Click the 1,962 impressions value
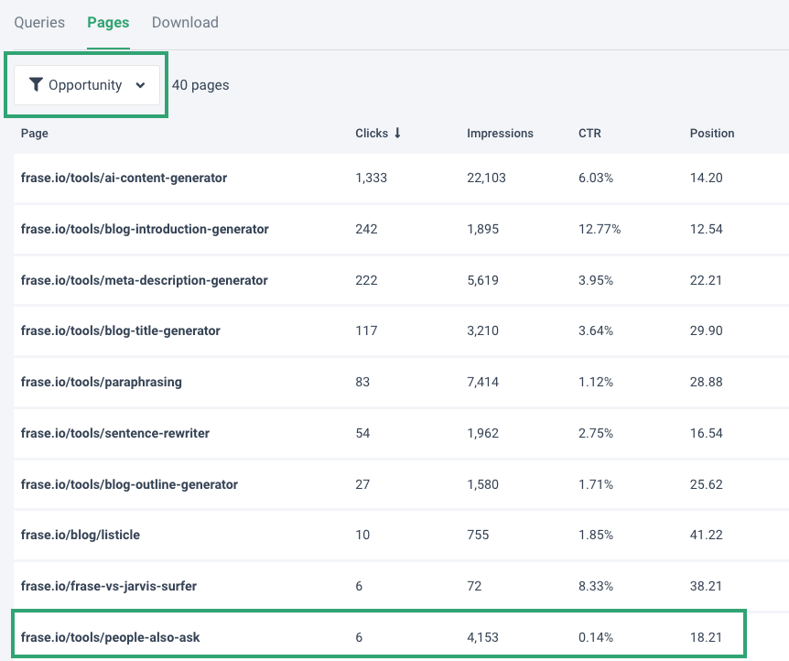789x661 pixels. click(x=482, y=433)
